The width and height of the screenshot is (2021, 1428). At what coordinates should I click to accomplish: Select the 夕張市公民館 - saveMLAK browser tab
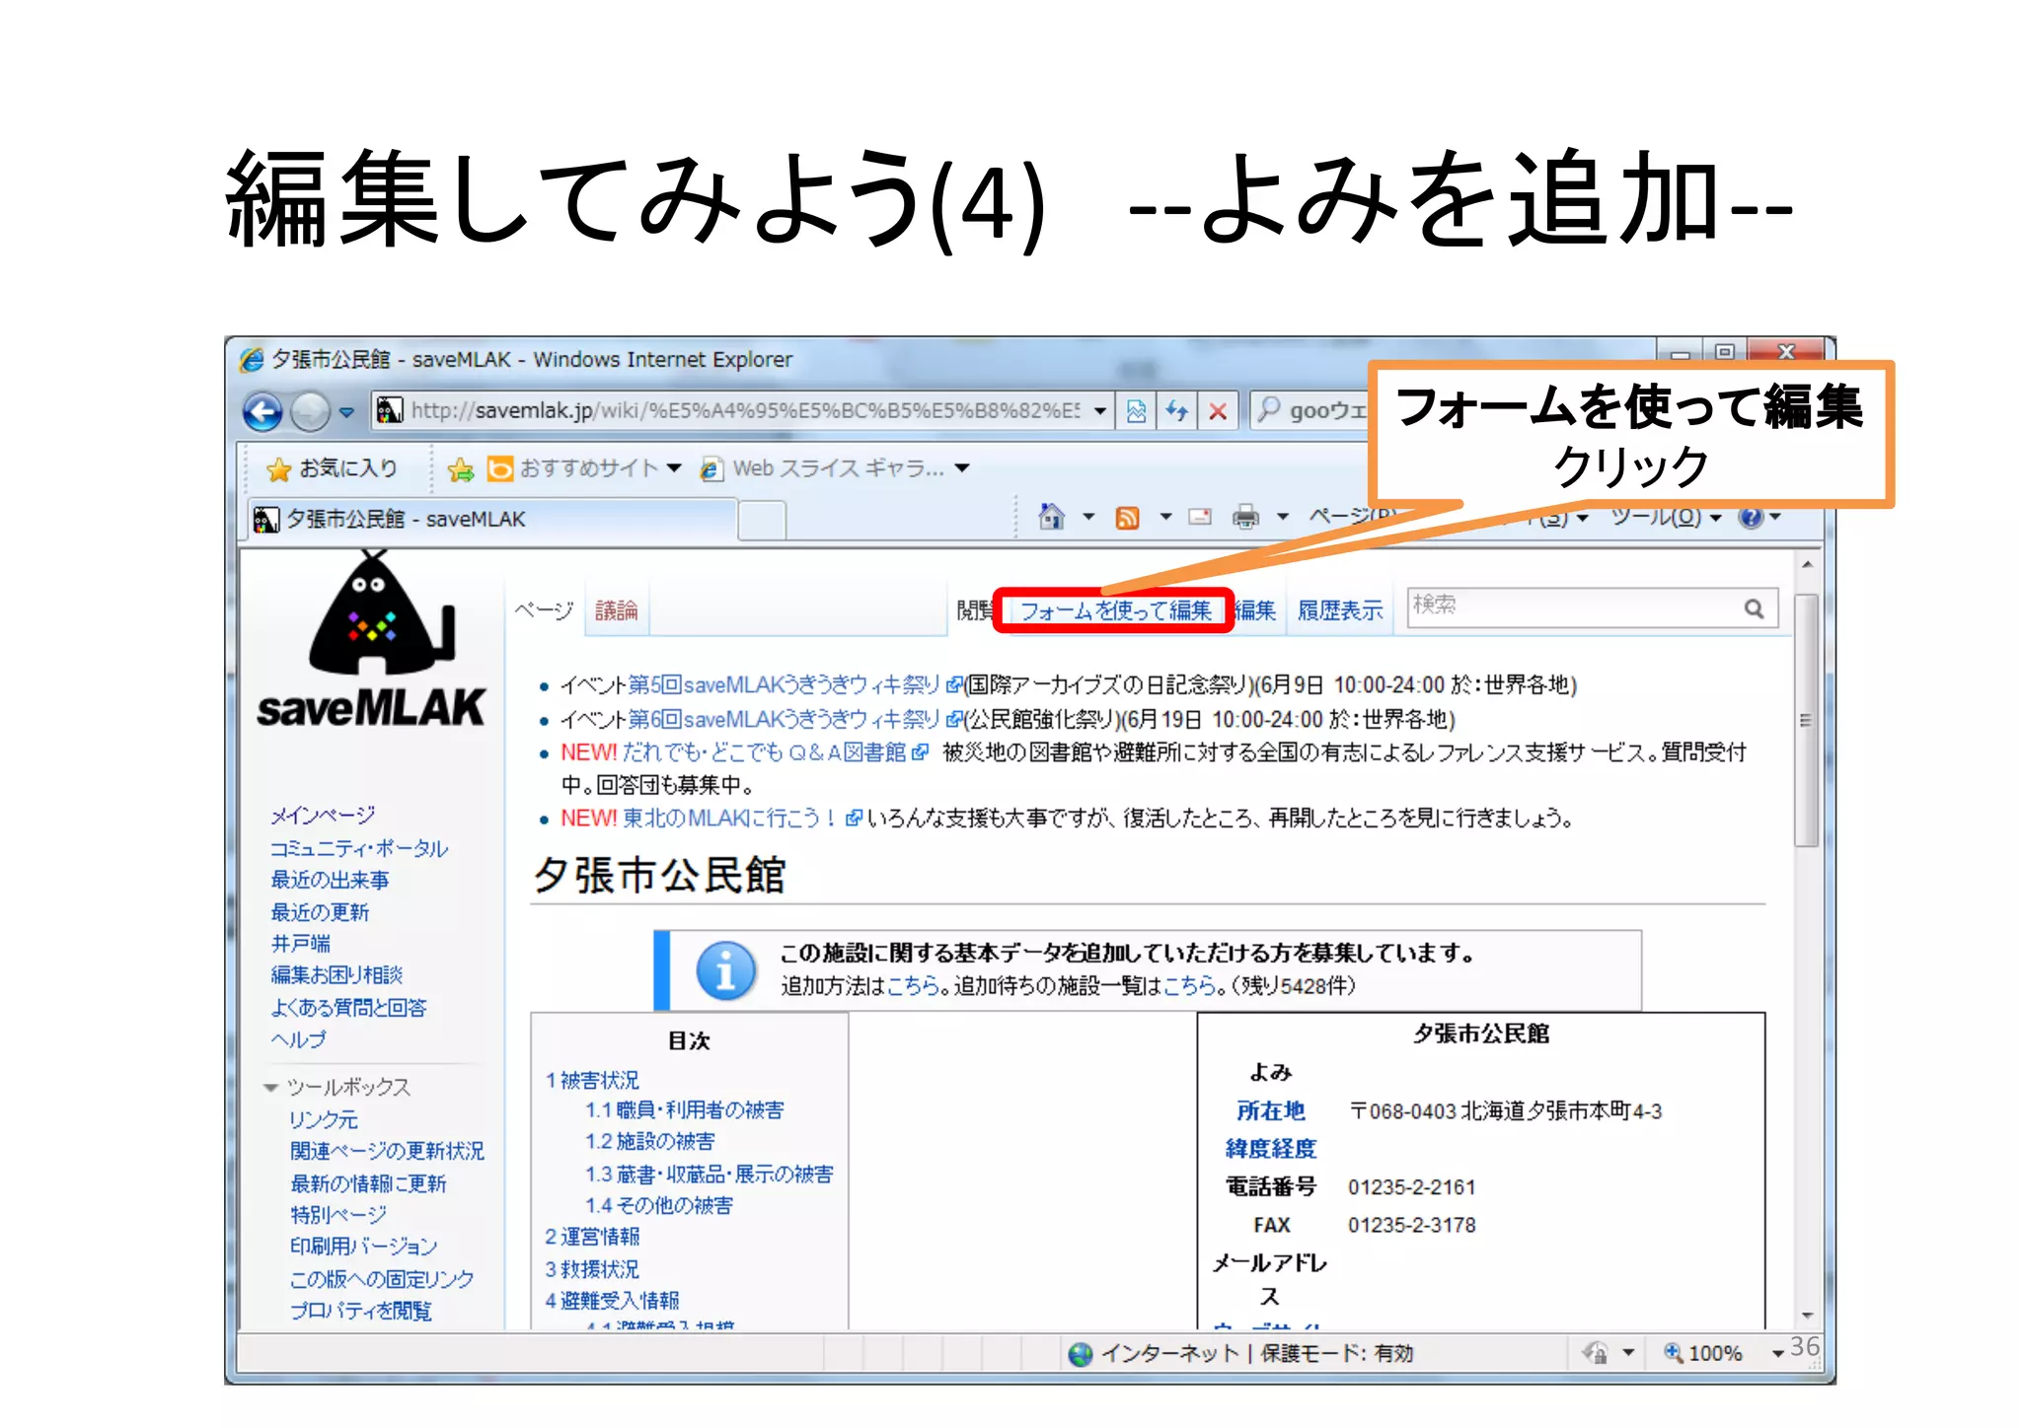tap(490, 519)
